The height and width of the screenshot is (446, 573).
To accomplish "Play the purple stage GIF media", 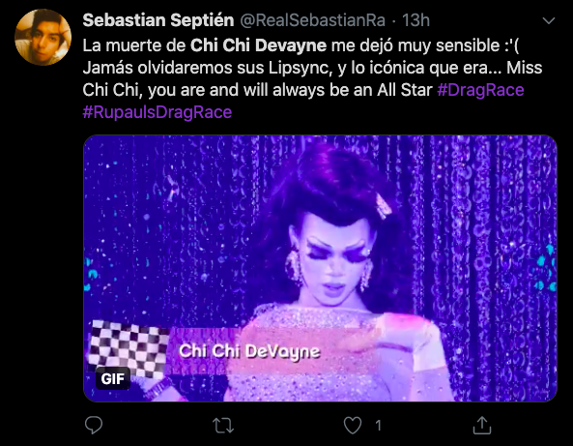I will coord(320,268).
